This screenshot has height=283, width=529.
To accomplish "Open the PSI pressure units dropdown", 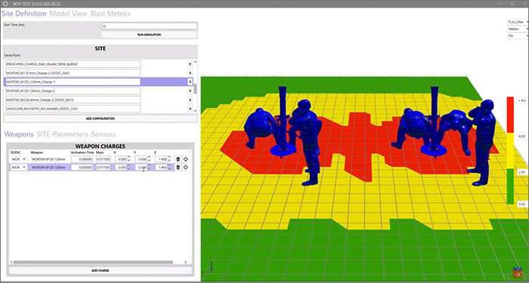I will pos(518,35).
